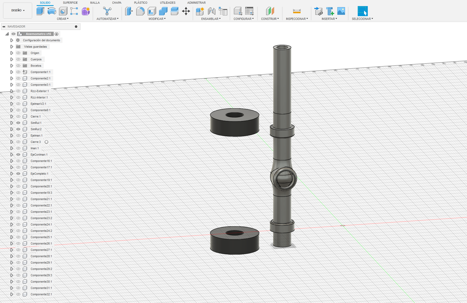Expand the Componente1:1 node
Viewport: 467px width, 303px height.
[12, 72]
